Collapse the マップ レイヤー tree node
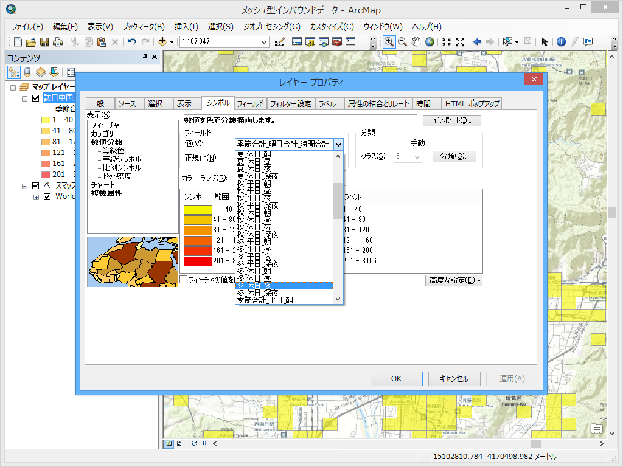623x467 pixels. 13,88
